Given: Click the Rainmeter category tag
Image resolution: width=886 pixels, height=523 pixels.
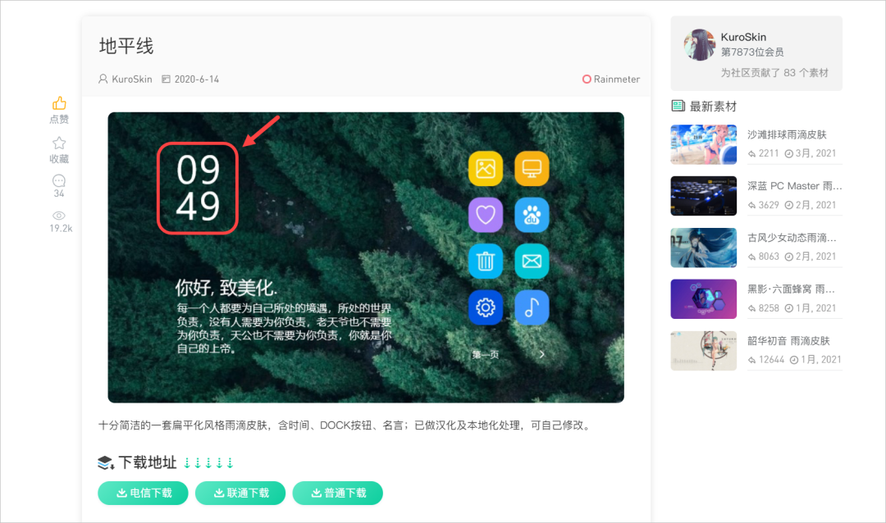Looking at the screenshot, I should [x=611, y=79].
